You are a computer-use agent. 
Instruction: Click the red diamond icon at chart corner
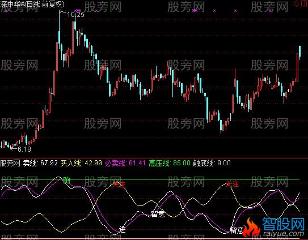tap(297, 4)
